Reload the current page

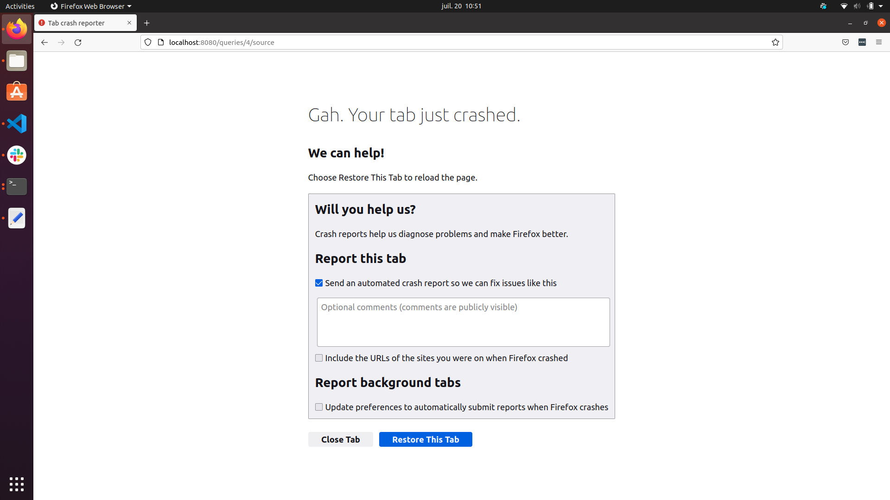[x=78, y=42]
